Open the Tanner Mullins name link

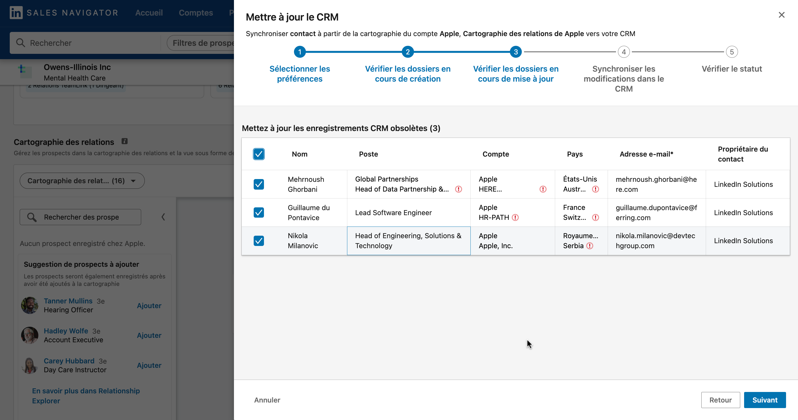pos(68,301)
